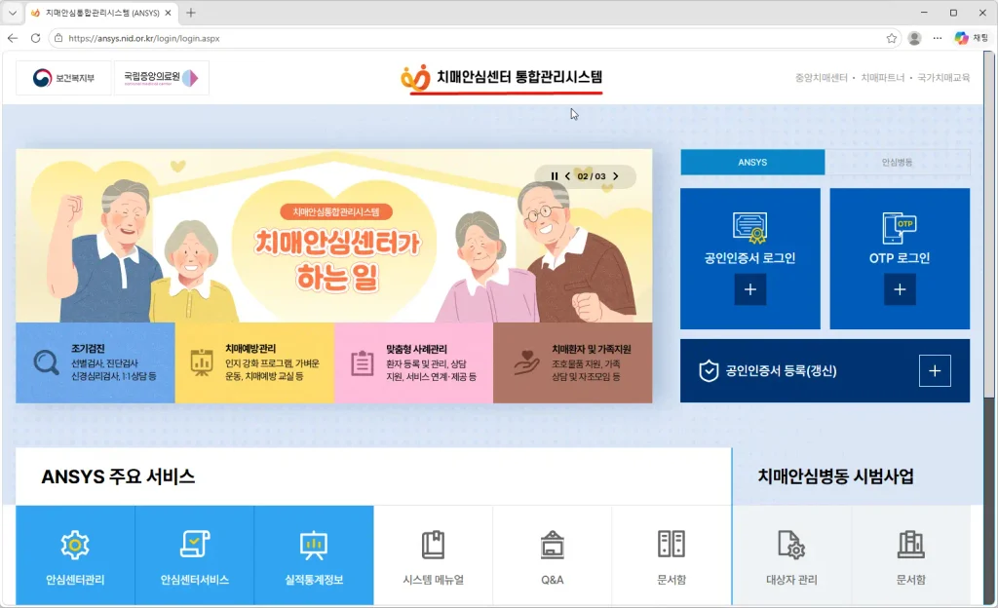Open the browser profile icon
The width and height of the screenshot is (998, 608).
click(914, 38)
